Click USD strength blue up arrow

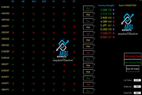coord(114,29)
